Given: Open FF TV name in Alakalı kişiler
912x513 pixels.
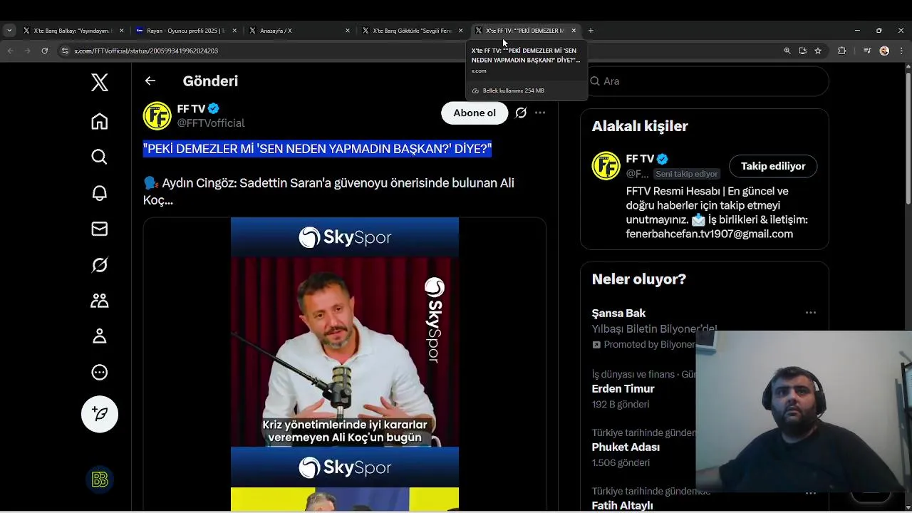Looking at the screenshot, I should (x=640, y=159).
